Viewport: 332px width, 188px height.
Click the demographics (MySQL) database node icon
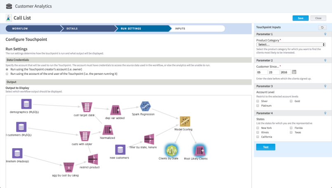pos(26,104)
